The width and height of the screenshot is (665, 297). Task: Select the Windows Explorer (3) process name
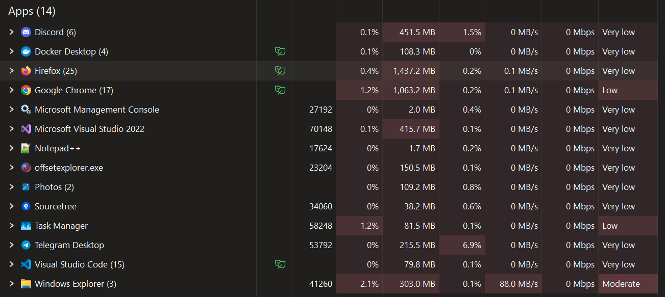click(76, 284)
